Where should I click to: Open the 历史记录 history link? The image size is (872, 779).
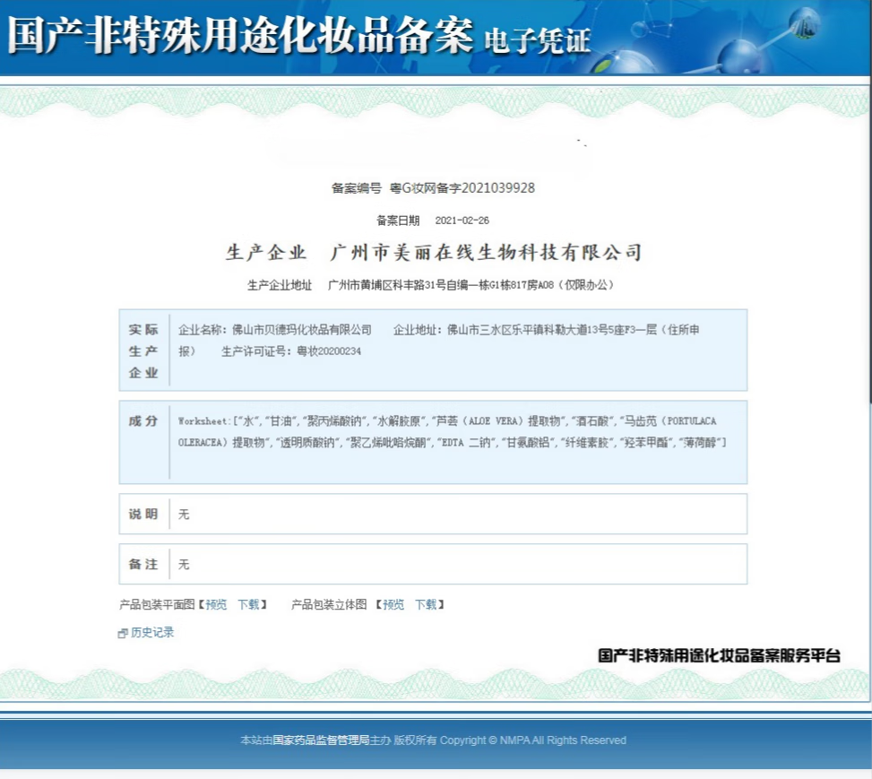(x=152, y=632)
